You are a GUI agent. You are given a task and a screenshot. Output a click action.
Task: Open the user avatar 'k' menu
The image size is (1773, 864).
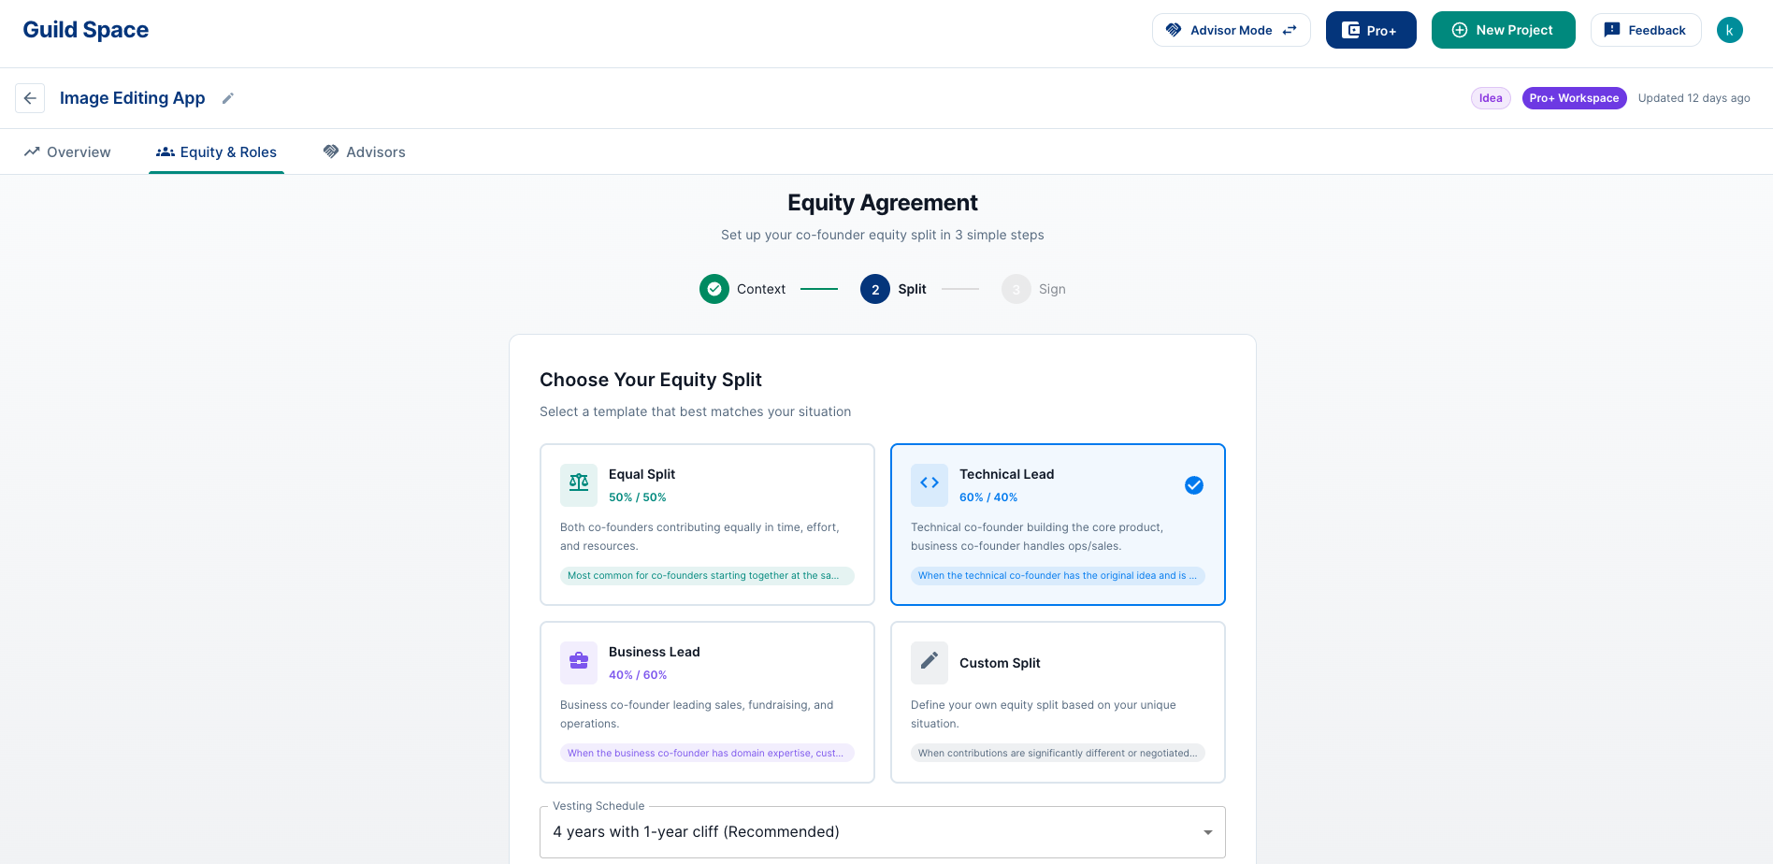[1729, 30]
